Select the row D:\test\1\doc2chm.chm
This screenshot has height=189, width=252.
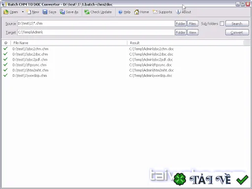tap(31, 49)
